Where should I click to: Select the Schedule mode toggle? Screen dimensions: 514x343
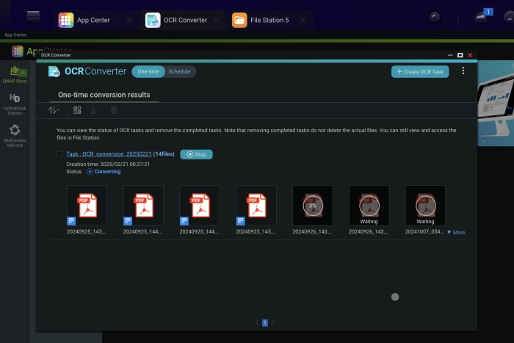179,71
